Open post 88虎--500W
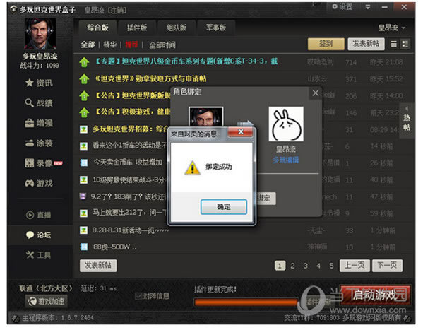 (114, 247)
